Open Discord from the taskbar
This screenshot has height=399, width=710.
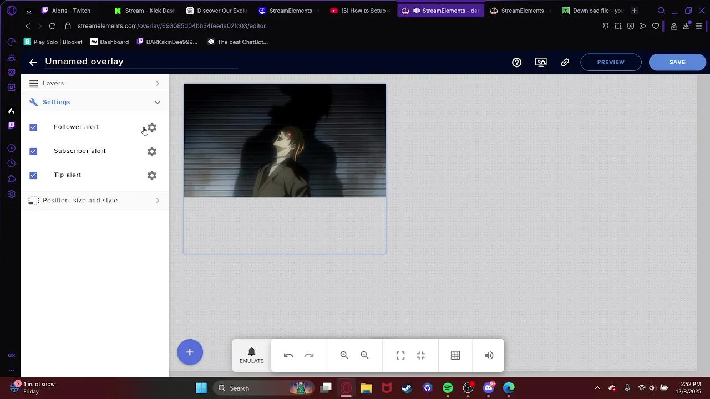(x=489, y=388)
